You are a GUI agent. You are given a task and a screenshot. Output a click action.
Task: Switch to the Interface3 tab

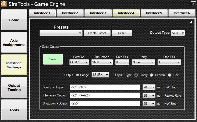click(x=98, y=13)
